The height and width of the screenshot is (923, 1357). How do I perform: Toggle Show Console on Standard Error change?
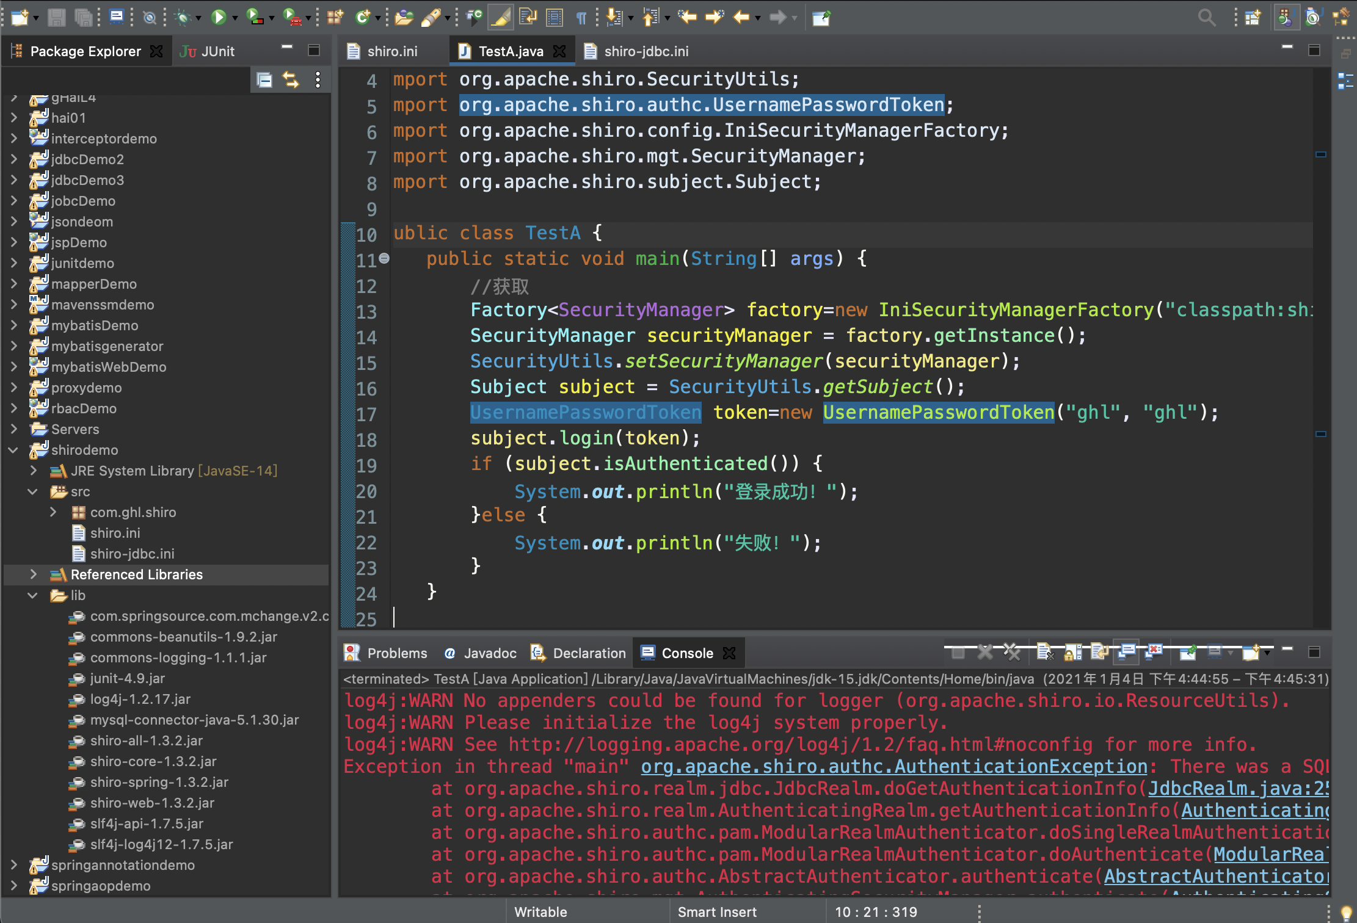[x=1154, y=653]
